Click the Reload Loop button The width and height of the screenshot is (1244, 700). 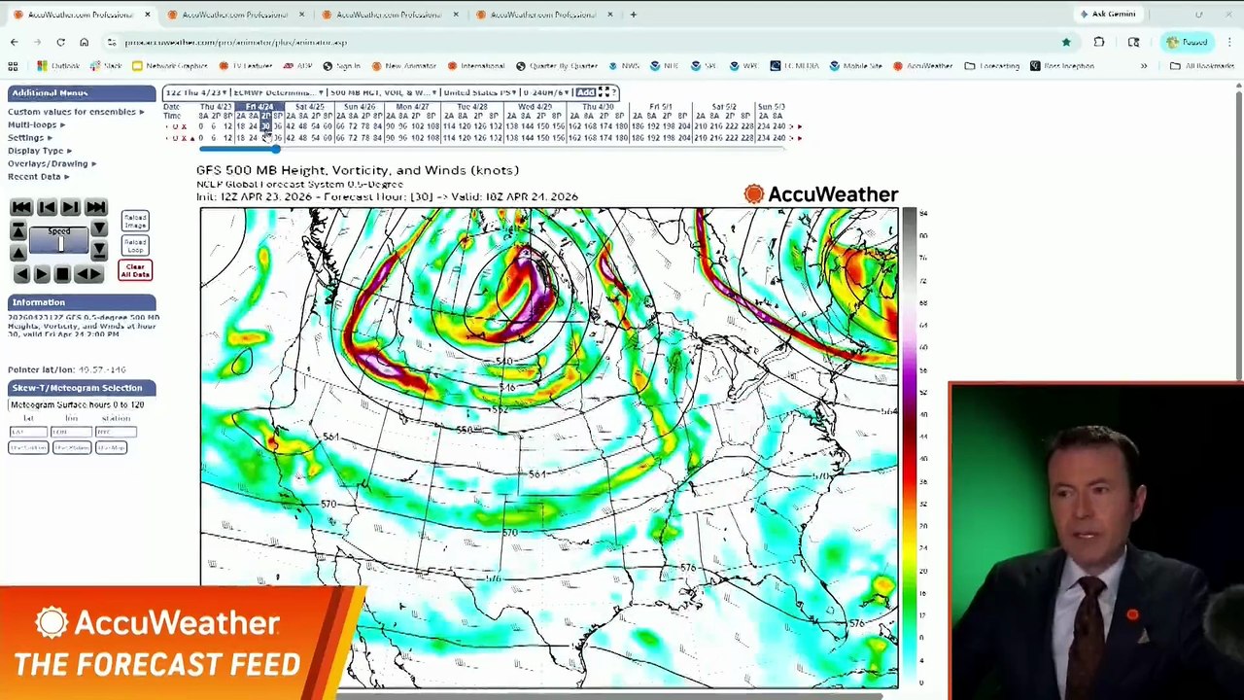[135, 245]
